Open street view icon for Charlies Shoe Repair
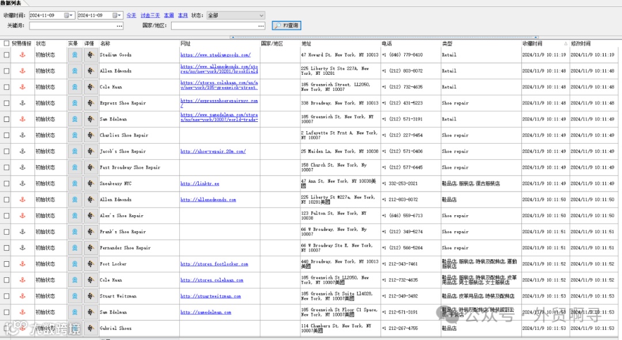Viewport: 622px width, 340px height. [74, 135]
